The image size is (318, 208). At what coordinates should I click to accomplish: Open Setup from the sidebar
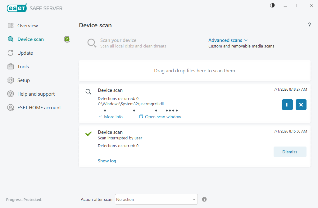coord(24,80)
